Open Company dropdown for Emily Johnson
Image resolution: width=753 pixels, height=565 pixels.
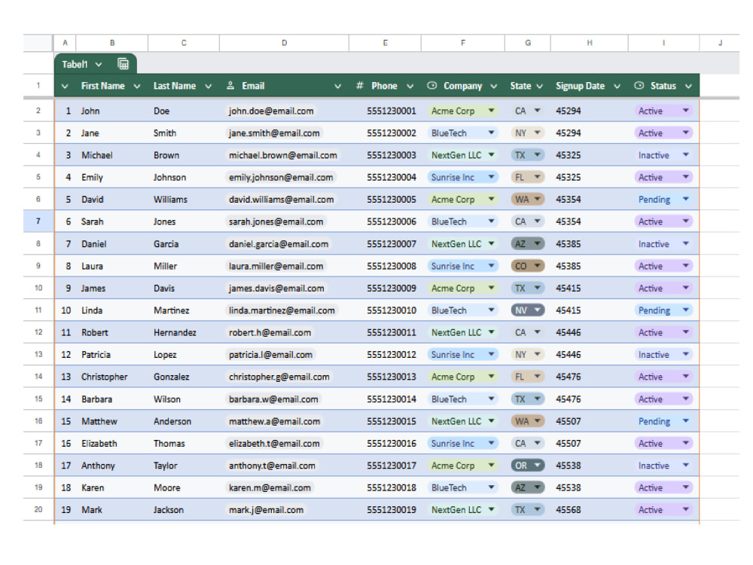(491, 177)
